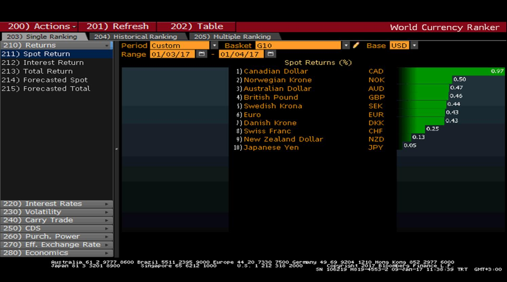Screen dimensions: 507x282
Task: Click the AUD currency code
Action: 376,89
